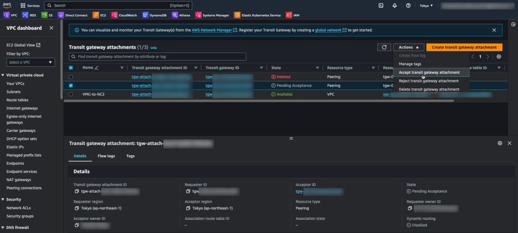Open the notifications bell icon
This screenshot has width=518, height=233.
(395, 6)
